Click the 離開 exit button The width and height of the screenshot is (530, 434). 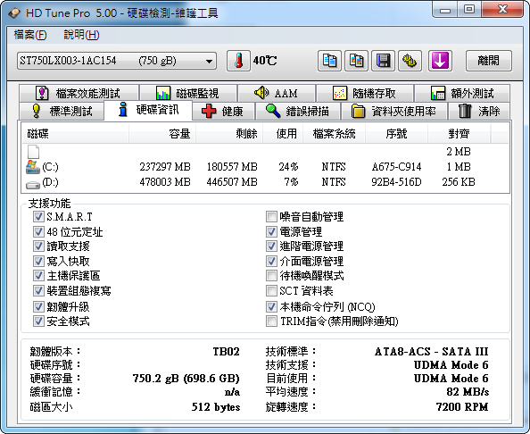[x=489, y=61]
